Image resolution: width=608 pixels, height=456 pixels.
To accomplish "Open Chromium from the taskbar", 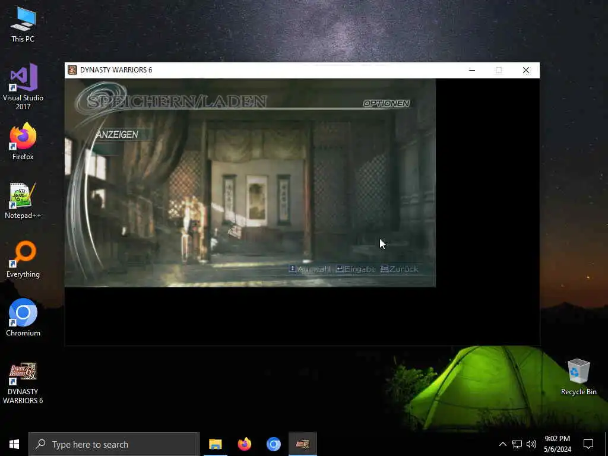I will (x=274, y=444).
